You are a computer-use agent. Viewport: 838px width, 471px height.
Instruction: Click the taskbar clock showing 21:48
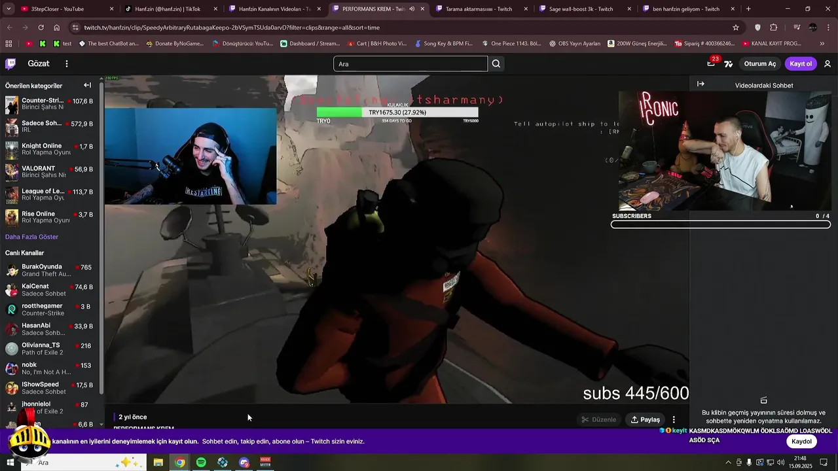tap(800, 462)
